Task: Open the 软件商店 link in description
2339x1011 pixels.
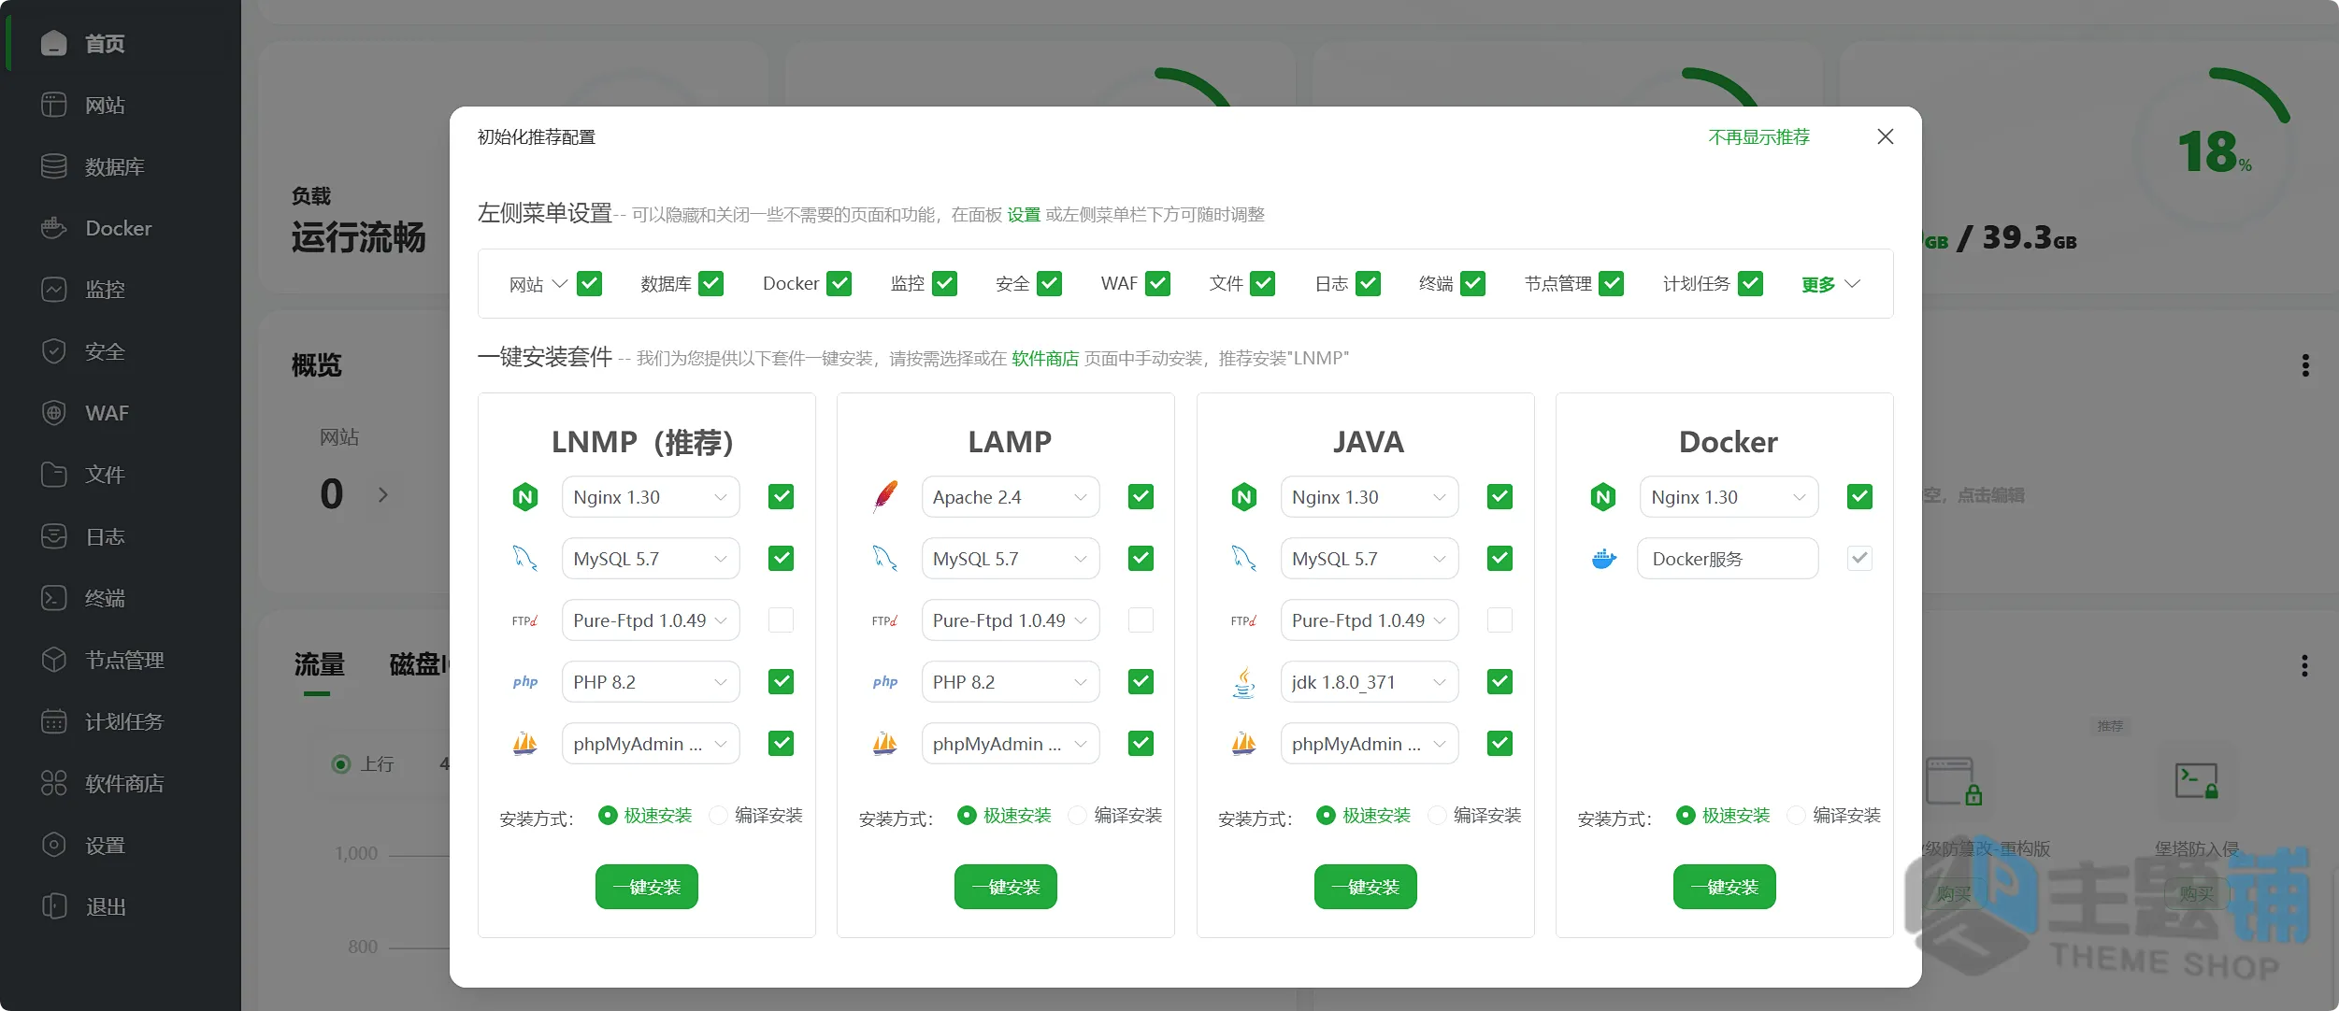Action: pyautogui.click(x=1045, y=359)
